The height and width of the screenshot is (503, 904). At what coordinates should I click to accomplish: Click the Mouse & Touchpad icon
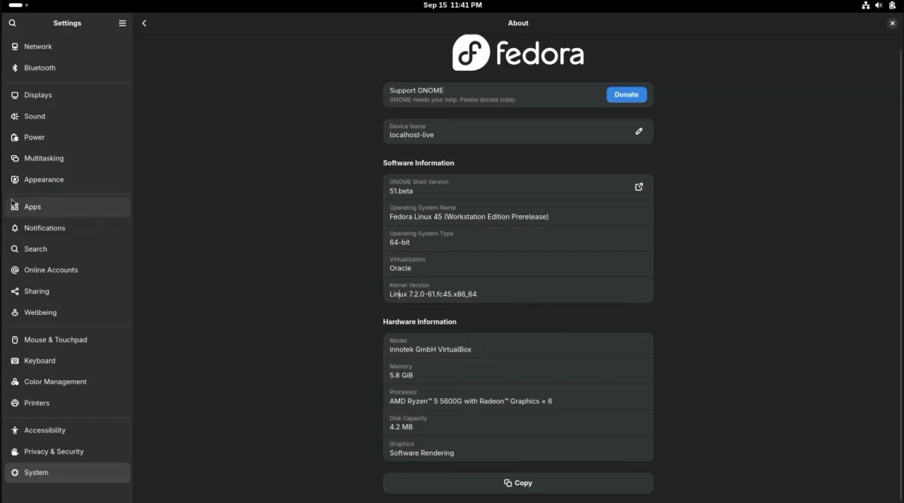tap(15, 340)
